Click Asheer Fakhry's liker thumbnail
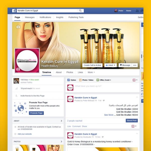Viewport: 151px width, 151px height. 16,81
